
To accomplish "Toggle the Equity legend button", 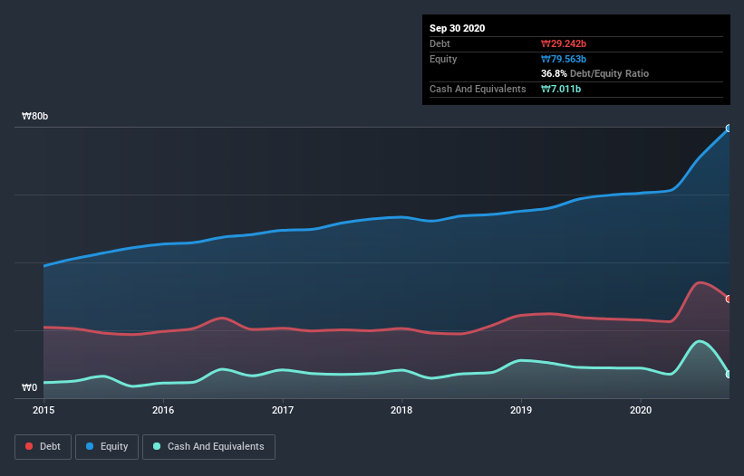I will (x=107, y=447).
